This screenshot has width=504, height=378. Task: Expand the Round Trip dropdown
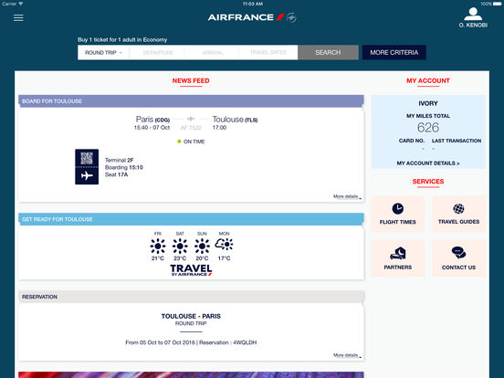tap(103, 52)
